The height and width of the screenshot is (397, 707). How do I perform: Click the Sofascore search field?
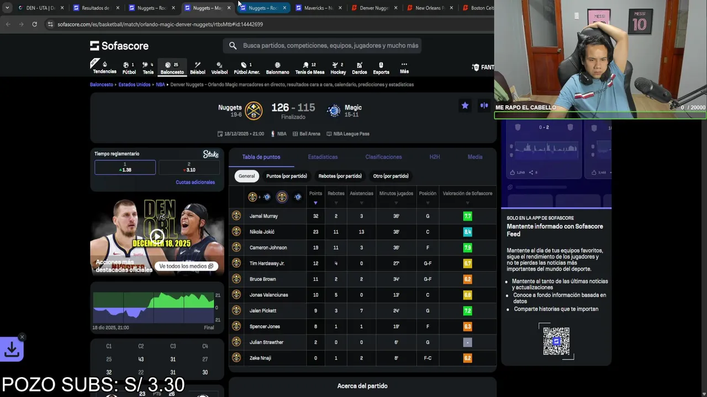tap(323, 46)
